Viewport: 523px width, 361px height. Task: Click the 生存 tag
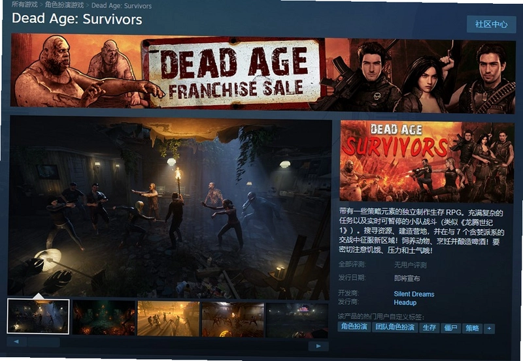[429, 328]
